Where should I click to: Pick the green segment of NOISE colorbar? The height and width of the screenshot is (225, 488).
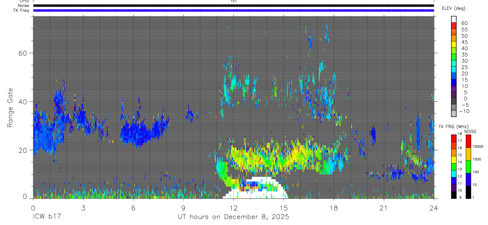click(468, 167)
